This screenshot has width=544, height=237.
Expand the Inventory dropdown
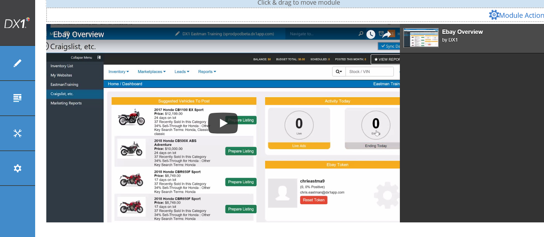click(x=119, y=72)
